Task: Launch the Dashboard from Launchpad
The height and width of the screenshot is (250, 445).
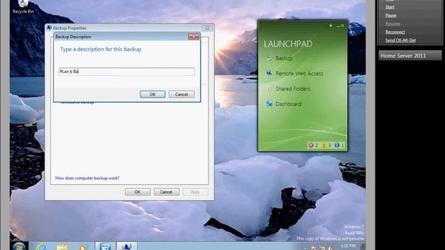Action: [x=284, y=103]
